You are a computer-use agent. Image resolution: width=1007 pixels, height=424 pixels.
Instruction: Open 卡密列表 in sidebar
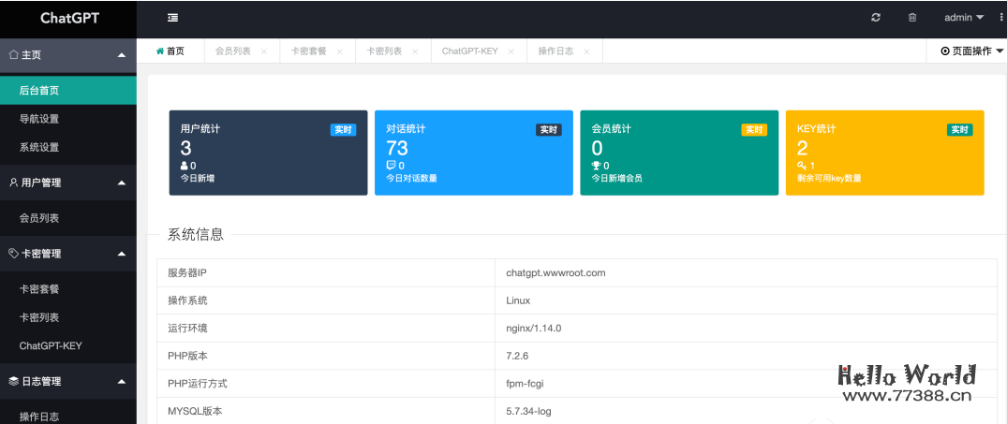click(x=68, y=317)
